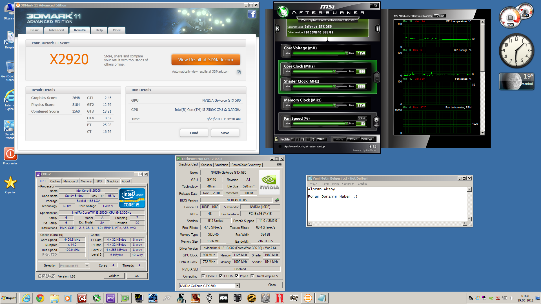This screenshot has height=304, width=541.
Task: Open Afterburner Settings button
Action: coord(367,139)
